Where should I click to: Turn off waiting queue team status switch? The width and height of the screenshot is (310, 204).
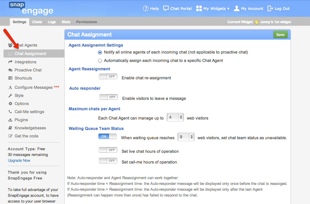(107, 137)
